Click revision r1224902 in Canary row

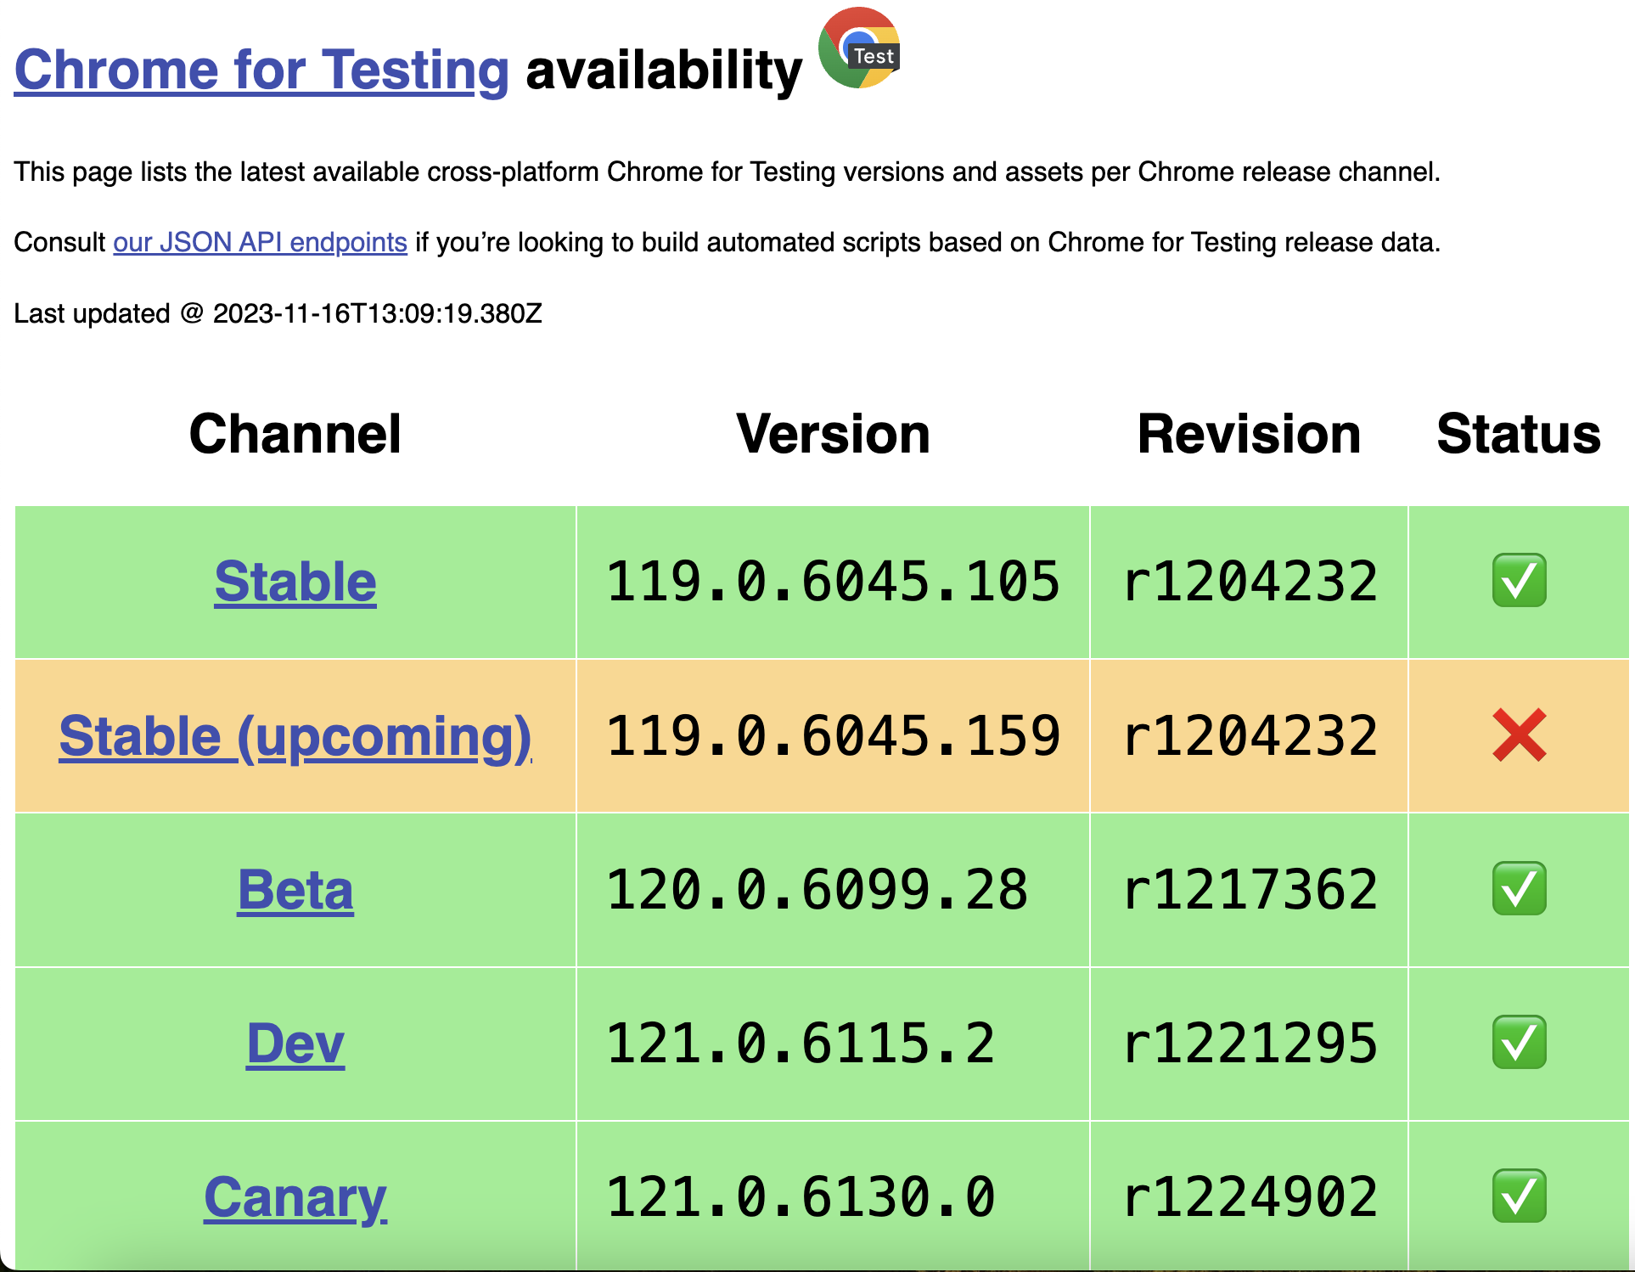(x=1249, y=1197)
